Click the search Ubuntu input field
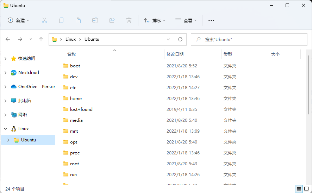 point(249,39)
